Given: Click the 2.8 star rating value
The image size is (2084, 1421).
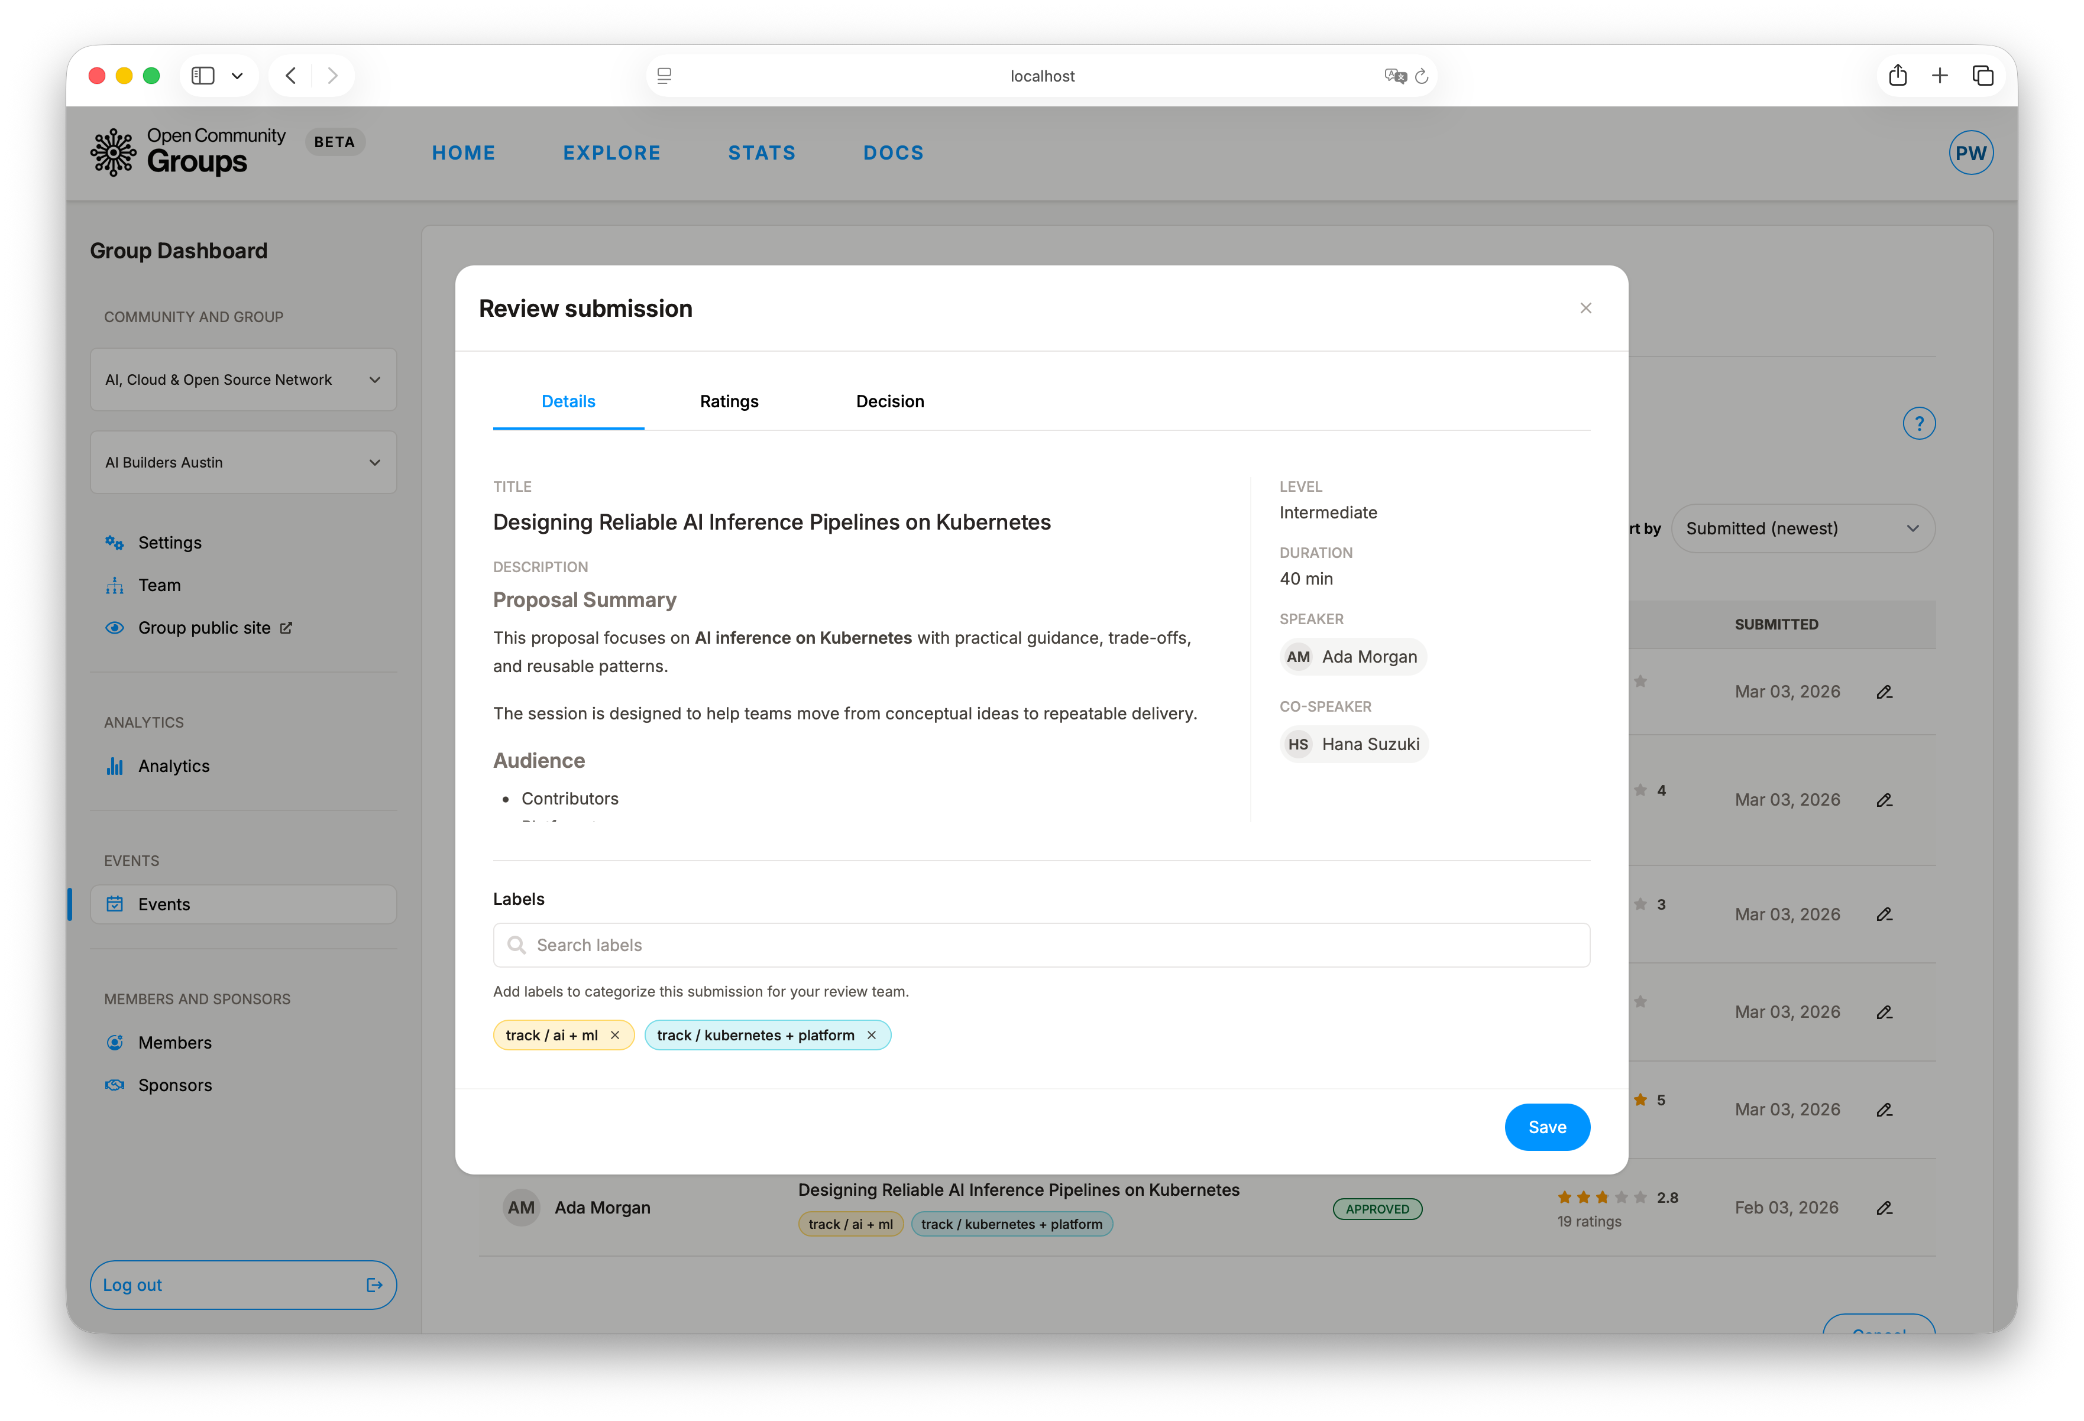Looking at the screenshot, I should click(1667, 1198).
